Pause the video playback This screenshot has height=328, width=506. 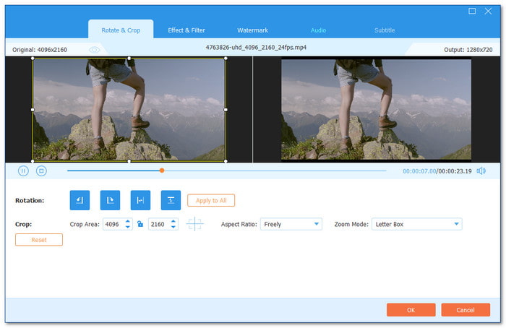click(23, 171)
